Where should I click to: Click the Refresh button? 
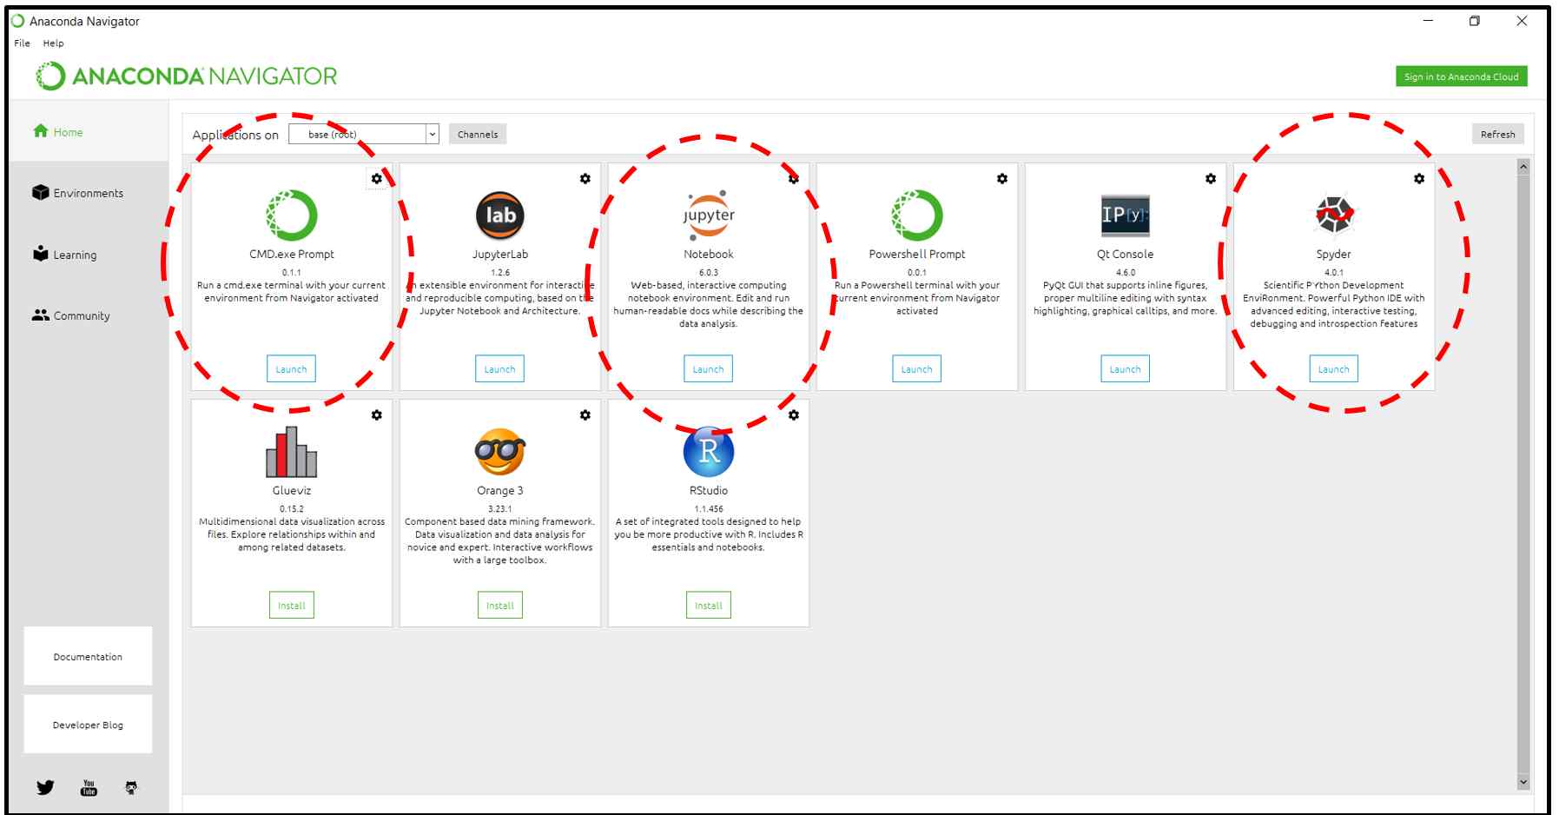click(x=1497, y=134)
